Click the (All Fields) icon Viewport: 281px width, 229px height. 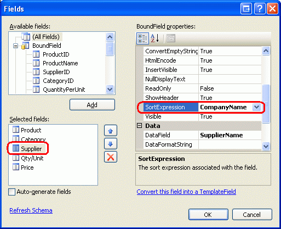(x=26, y=37)
